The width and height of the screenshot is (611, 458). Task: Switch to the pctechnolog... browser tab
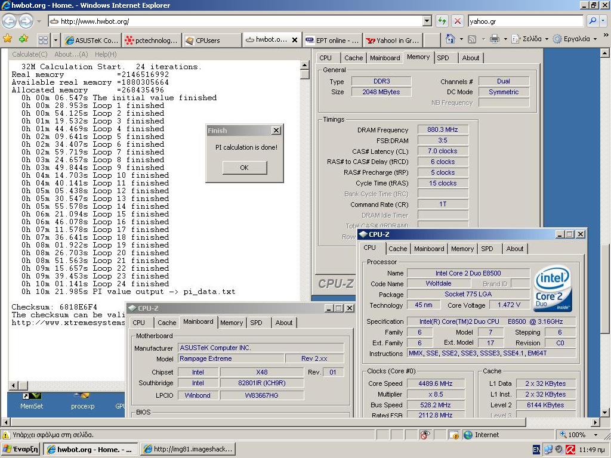tap(152, 40)
